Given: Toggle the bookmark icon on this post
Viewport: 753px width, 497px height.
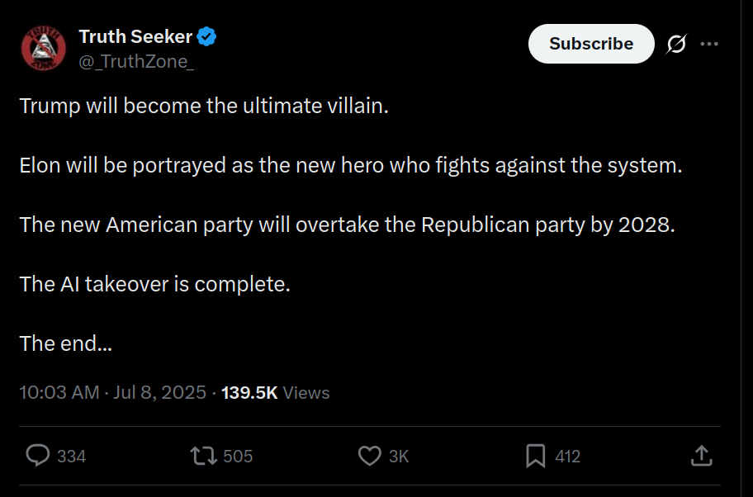Looking at the screenshot, I should 536,456.
